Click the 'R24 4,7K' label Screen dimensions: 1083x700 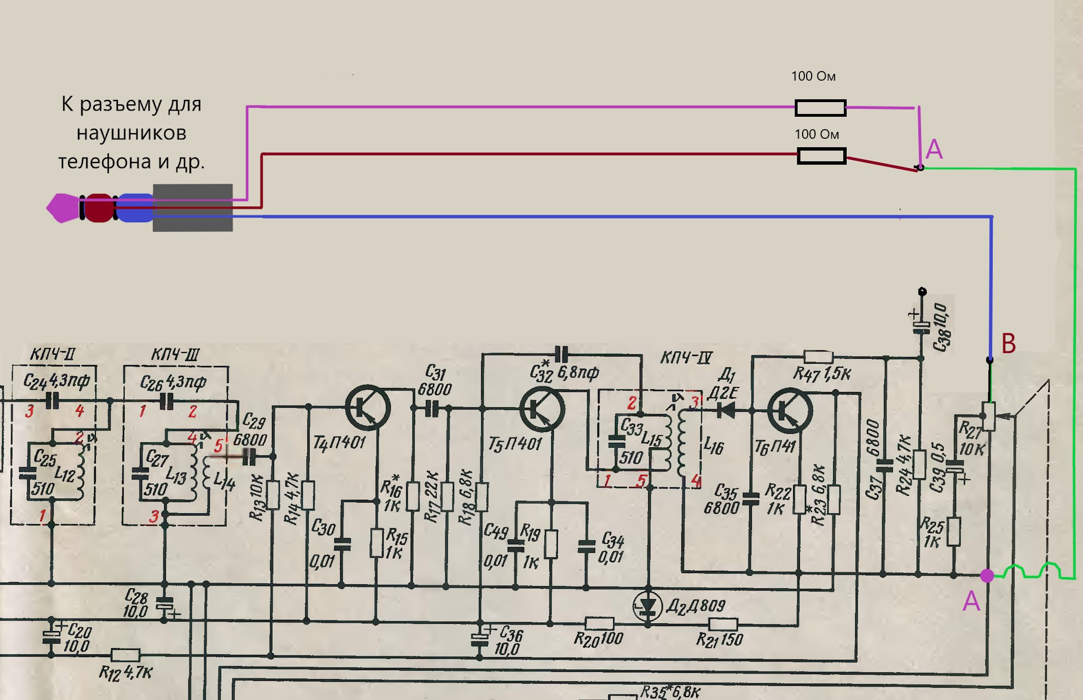pyautogui.click(x=904, y=465)
